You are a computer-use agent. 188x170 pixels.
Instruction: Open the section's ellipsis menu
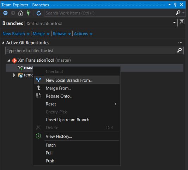(x=180, y=43)
